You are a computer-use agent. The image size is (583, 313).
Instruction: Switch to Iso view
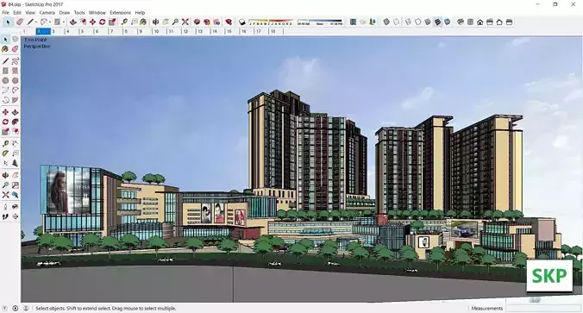click(461, 22)
